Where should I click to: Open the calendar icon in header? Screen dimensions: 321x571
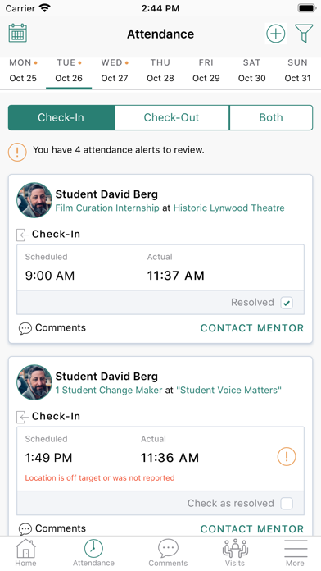pyautogui.click(x=18, y=33)
